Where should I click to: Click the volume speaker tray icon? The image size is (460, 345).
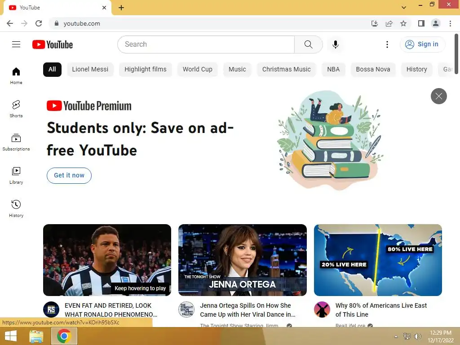click(417, 336)
